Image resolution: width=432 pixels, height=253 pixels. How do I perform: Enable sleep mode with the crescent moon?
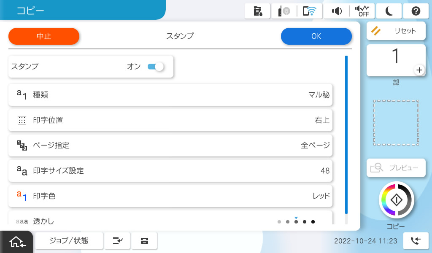pyautogui.click(x=389, y=11)
